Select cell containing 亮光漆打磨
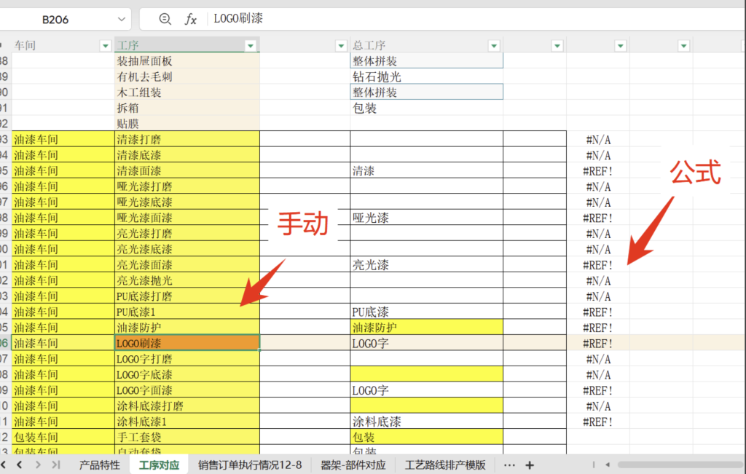 click(x=187, y=234)
